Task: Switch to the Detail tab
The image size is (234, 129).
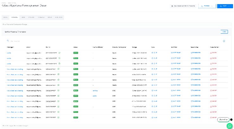Action: point(5,17)
